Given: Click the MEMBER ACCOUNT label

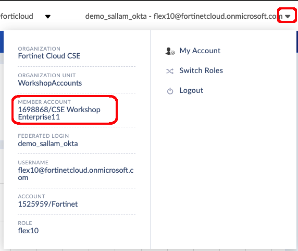Looking at the screenshot, I should (44, 102).
